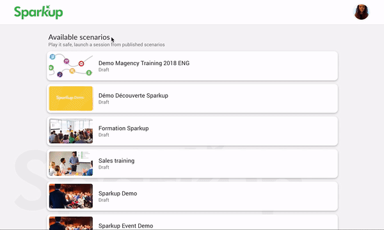Image resolution: width=384 pixels, height=230 pixels.
Task: Select "Sparkup Demo" scenario title
Action: coord(118,194)
